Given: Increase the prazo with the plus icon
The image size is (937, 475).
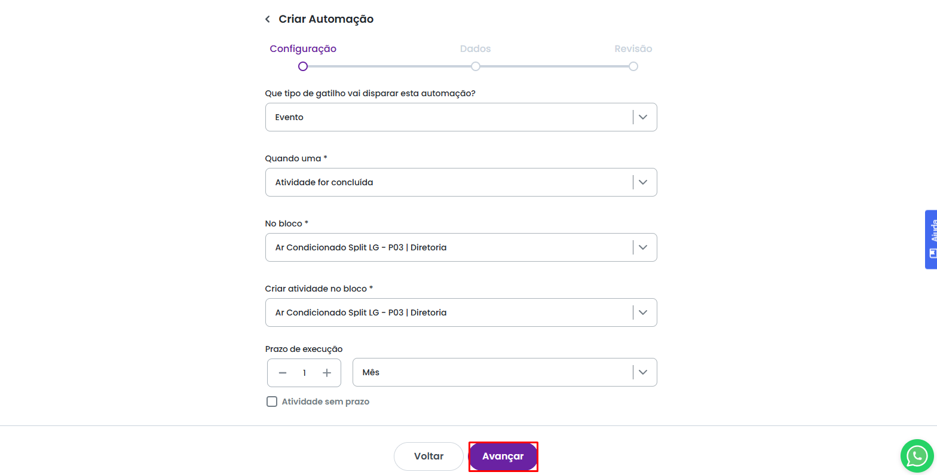Looking at the screenshot, I should (x=327, y=373).
